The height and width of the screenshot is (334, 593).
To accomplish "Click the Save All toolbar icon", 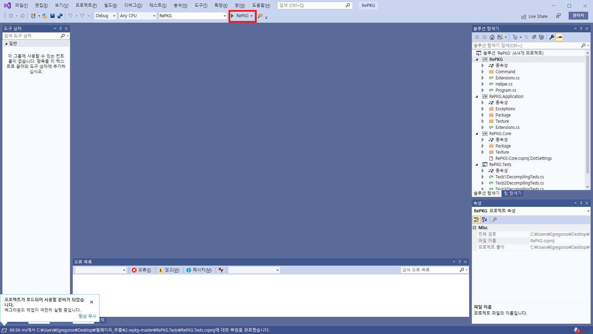I will pos(60,16).
